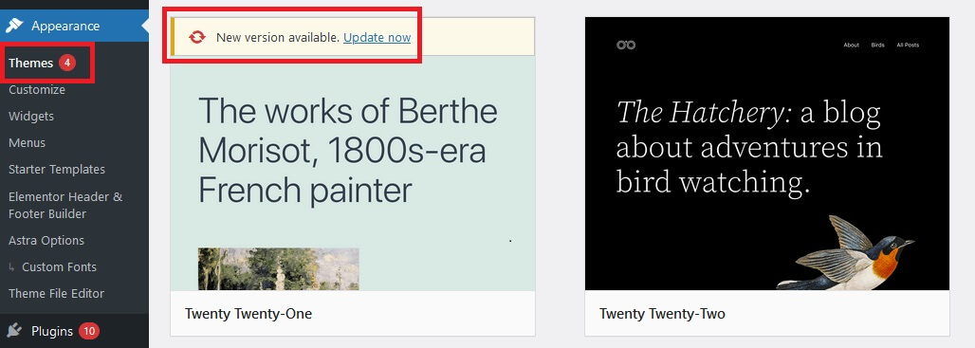This screenshot has height=348, width=975.
Task: Click the Twenty Twenty-Two theme name
Action: click(662, 313)
